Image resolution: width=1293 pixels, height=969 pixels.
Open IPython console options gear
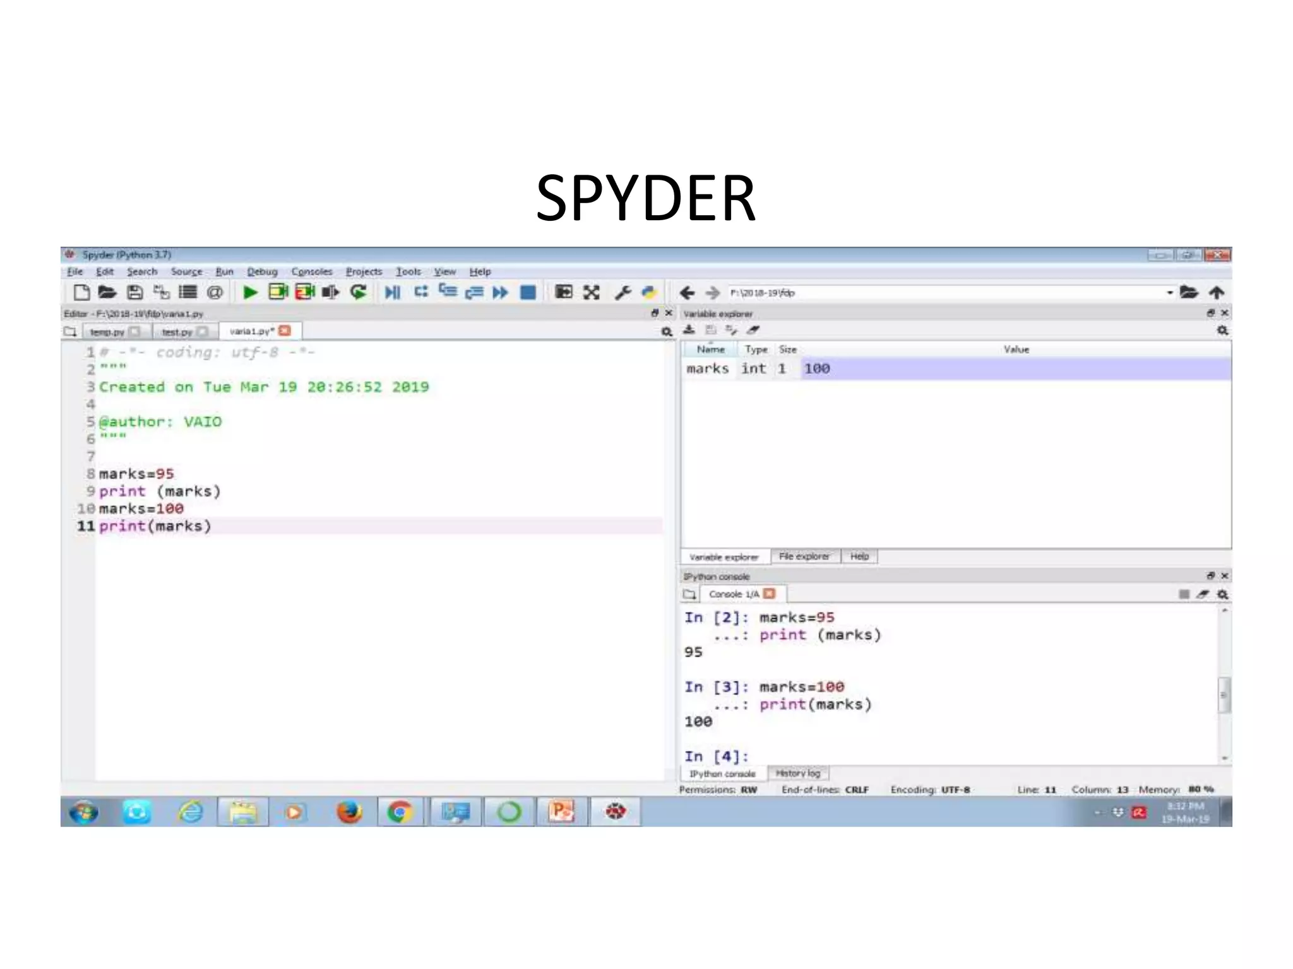(x=1222, y=594)
